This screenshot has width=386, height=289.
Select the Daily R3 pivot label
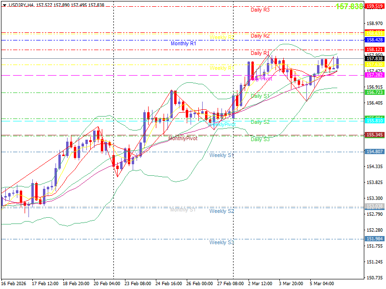(x=260, y=10)
